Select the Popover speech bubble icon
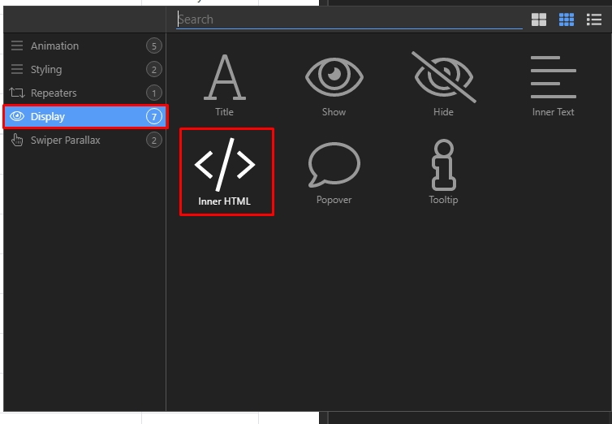The image size is (612, 424). 334,165
